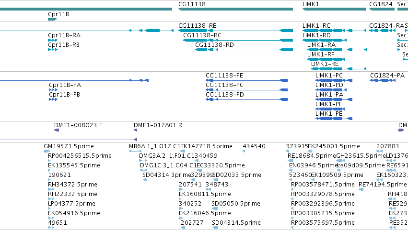Select EST EK160811.5prime label
This screenshot has width=408, height=230.
(x=205, y=195)
